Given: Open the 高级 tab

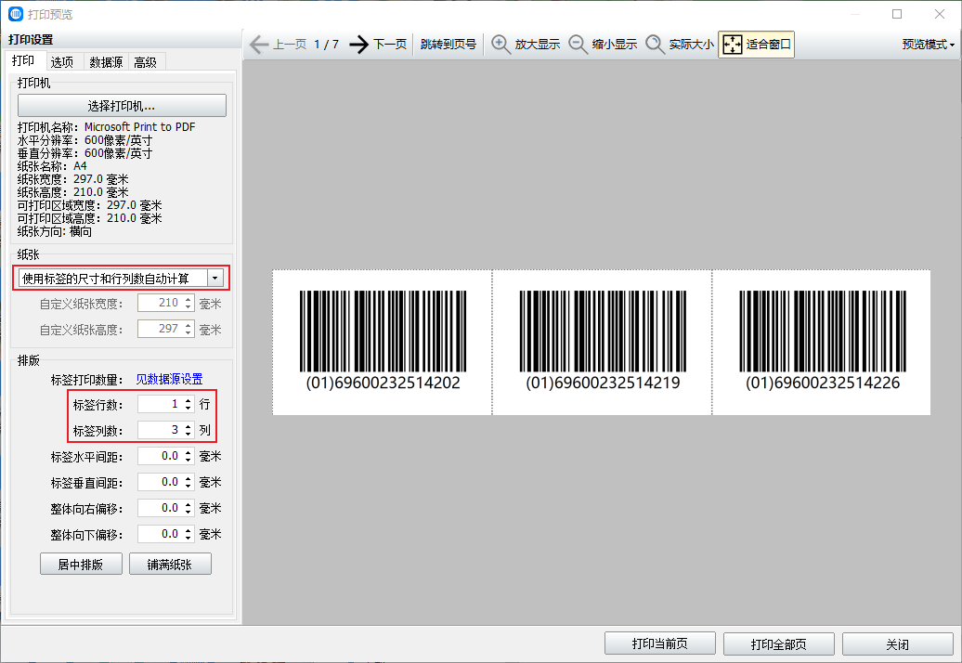Looking at the screenshot, I should tap(146, 62).
